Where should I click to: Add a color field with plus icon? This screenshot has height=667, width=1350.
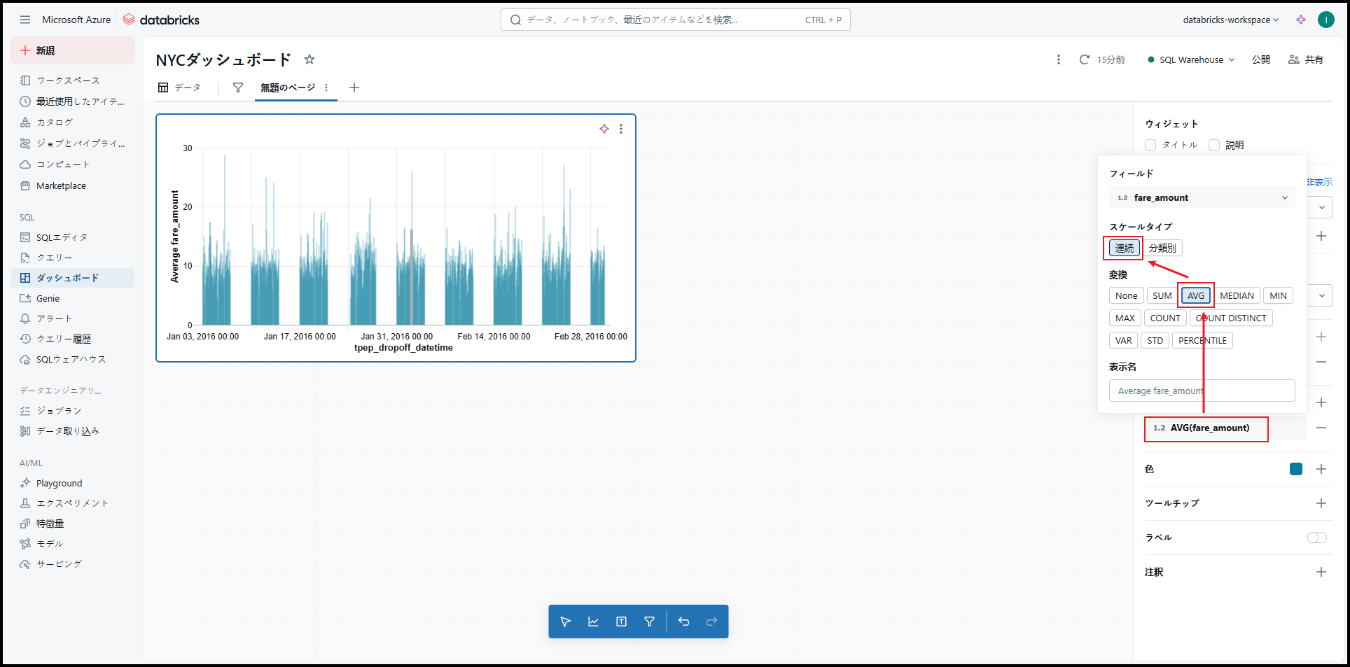point(1321,469)
